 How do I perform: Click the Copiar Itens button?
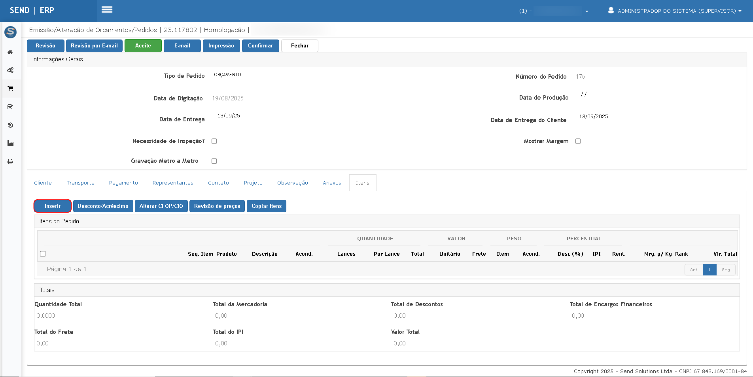tap(267, 206)
